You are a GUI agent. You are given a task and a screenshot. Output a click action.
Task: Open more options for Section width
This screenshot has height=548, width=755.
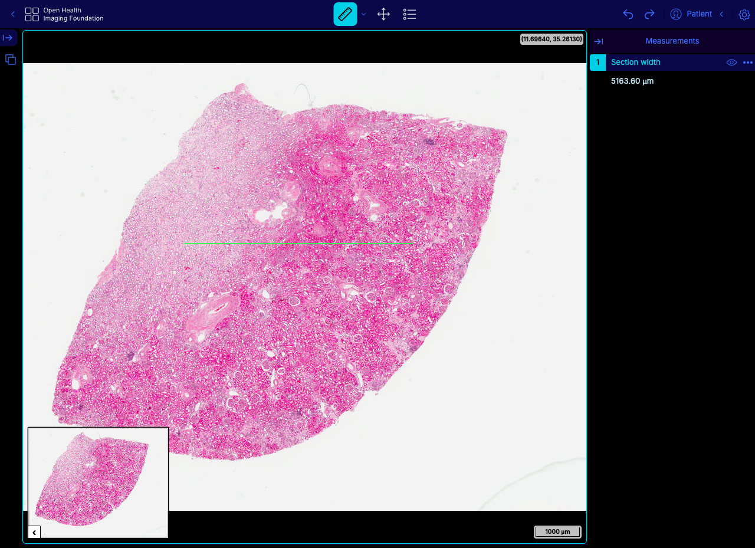pos(748,63)
